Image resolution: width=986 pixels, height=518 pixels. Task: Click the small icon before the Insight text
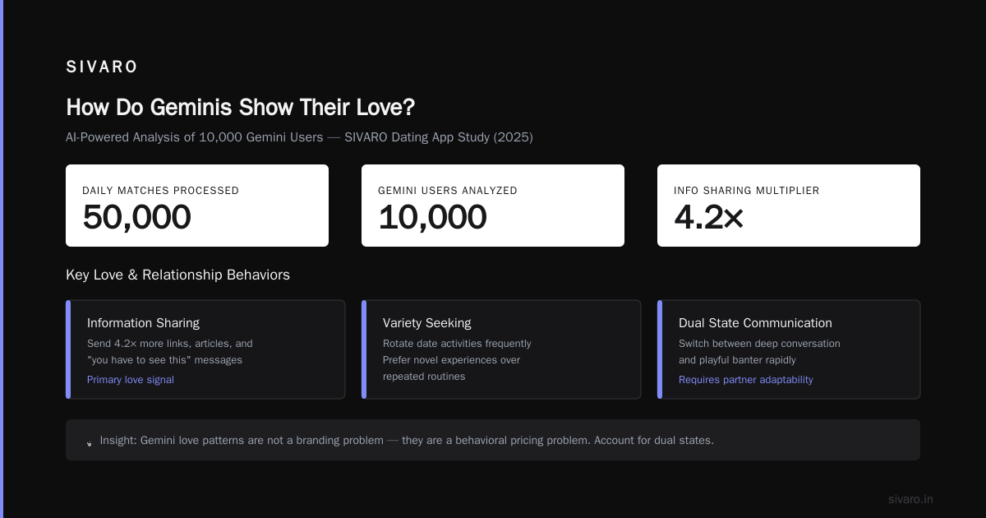[90, 442]
